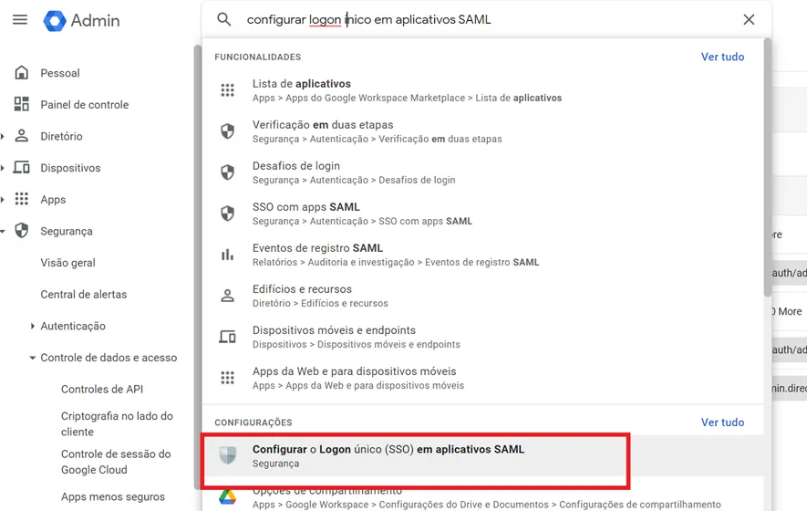Open SSO com apps SAML result

(482, 214)
